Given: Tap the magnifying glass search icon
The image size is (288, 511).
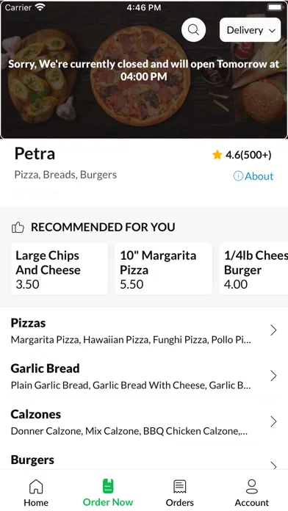Looking at the screenshot, I should click(193, 29).
